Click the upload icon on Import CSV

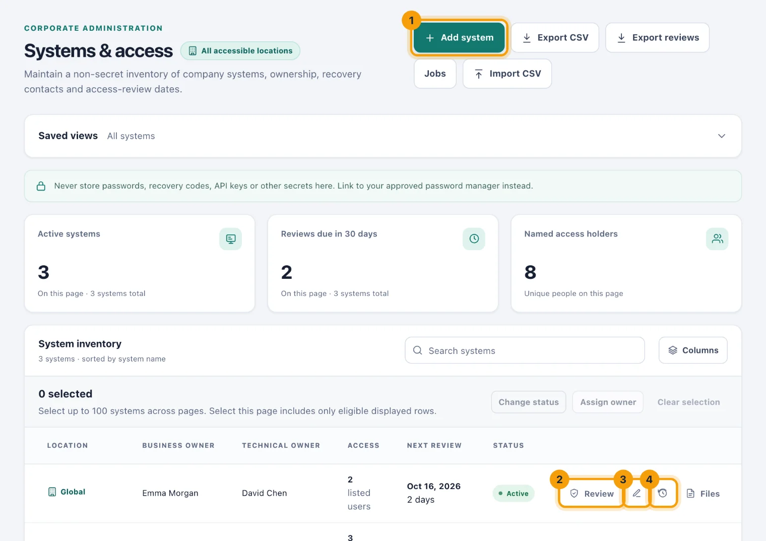479,74
